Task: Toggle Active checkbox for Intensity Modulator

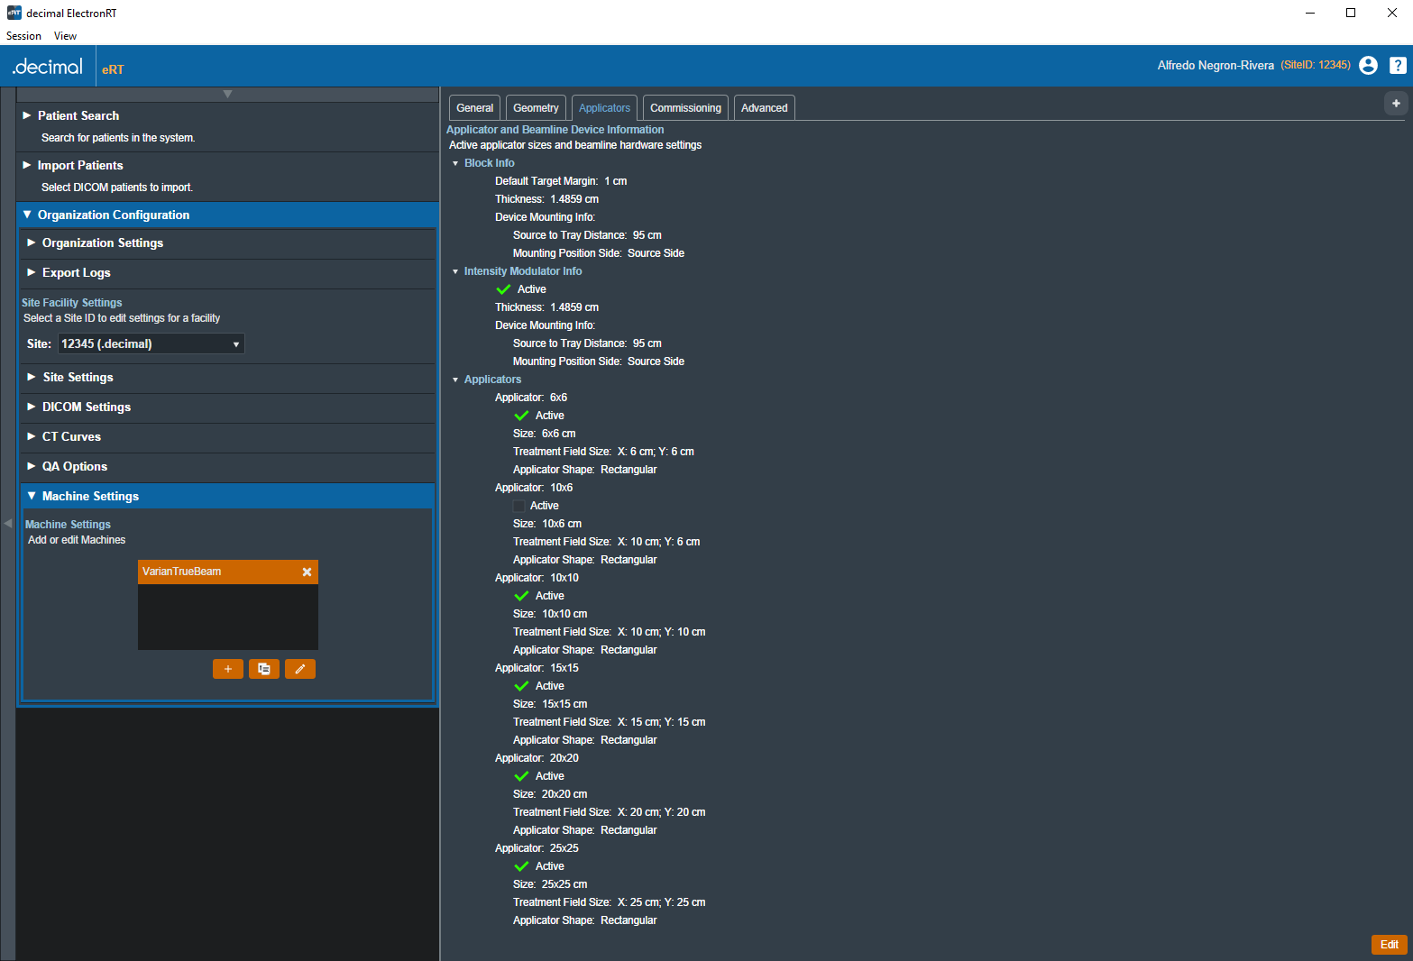Action: pos(503,289)
